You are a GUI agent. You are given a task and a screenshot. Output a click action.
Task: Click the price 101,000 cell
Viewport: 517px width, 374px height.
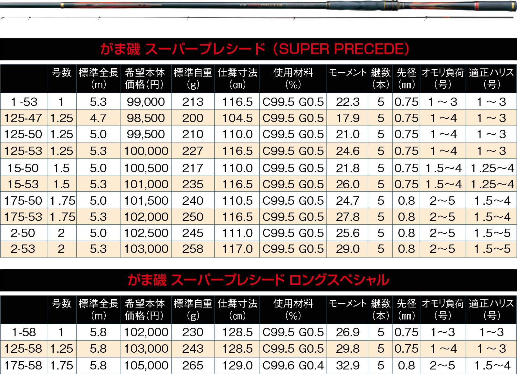pos(146,184)
